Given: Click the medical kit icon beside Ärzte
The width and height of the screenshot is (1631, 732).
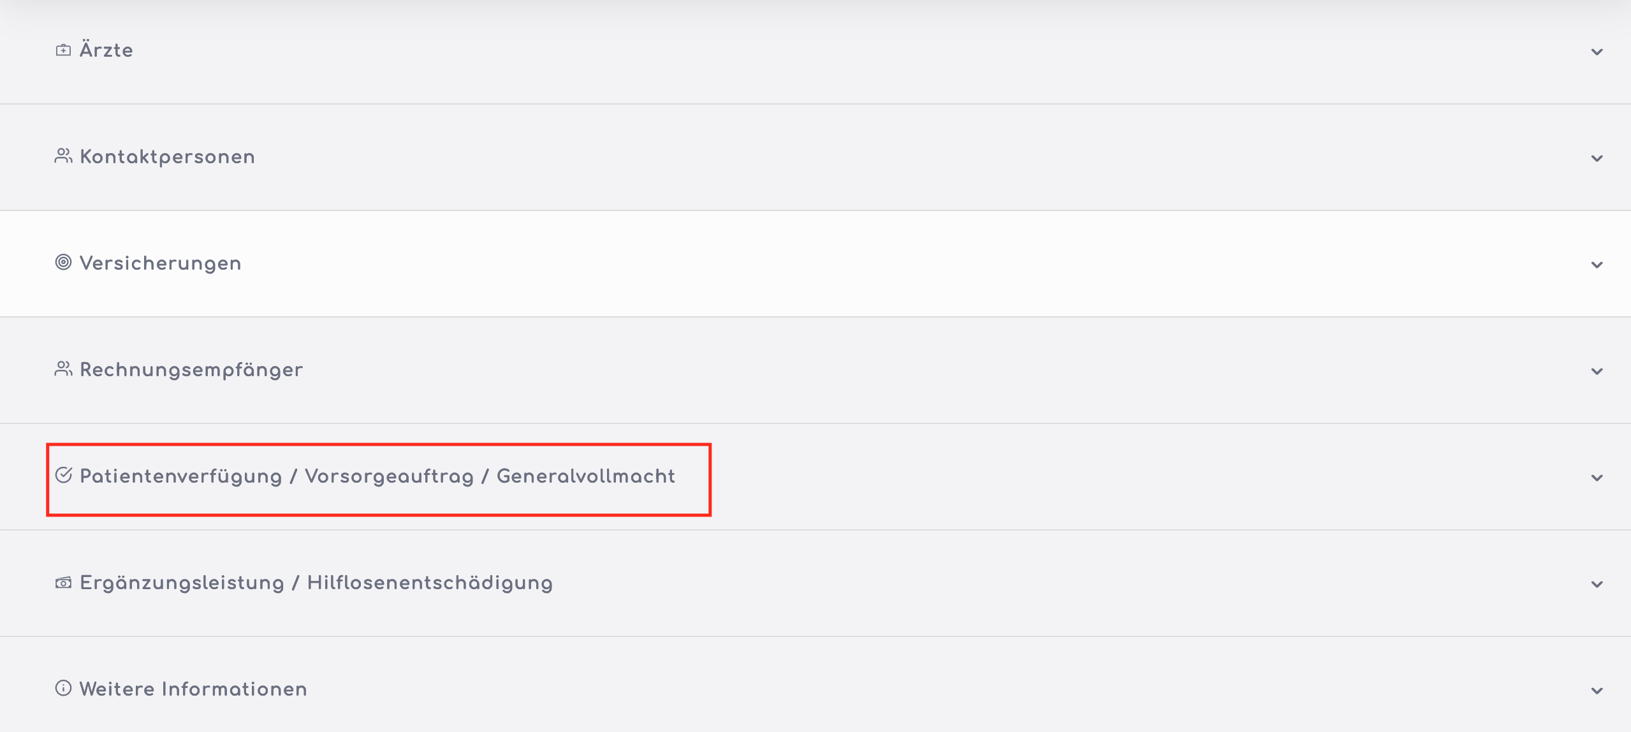Looking at the screenshot, I should (63, 50).
